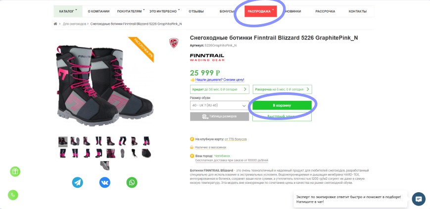Go to home via breadcrumb house icon
This screenshot has height=209, width=430.
pyautogui.click(x=55, y=24)
